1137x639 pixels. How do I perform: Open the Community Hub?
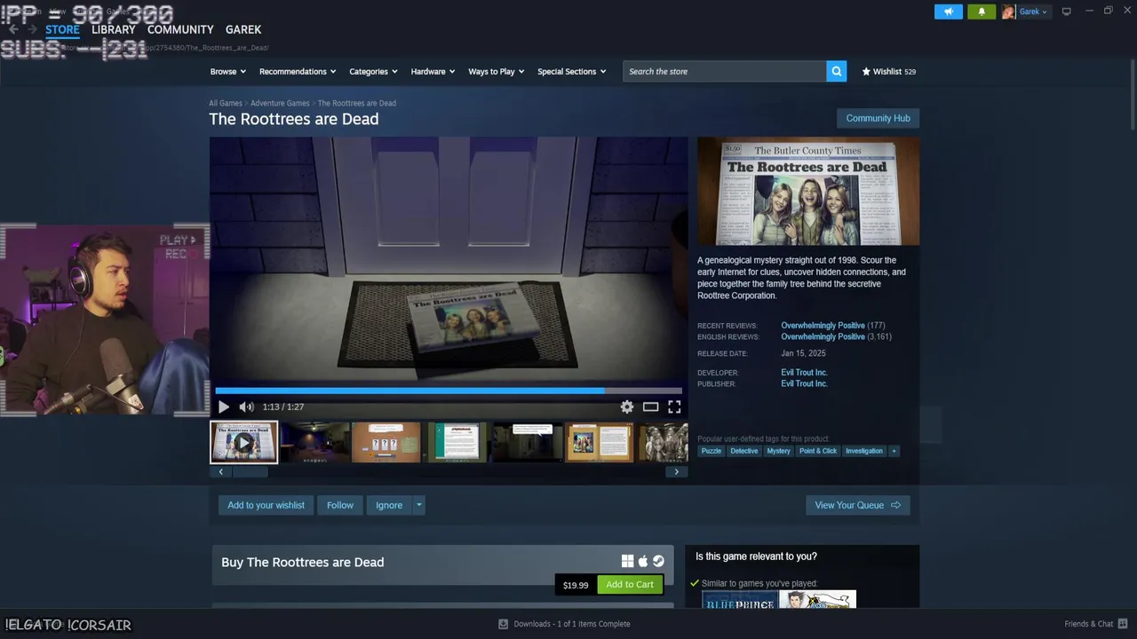pos(878,118)
